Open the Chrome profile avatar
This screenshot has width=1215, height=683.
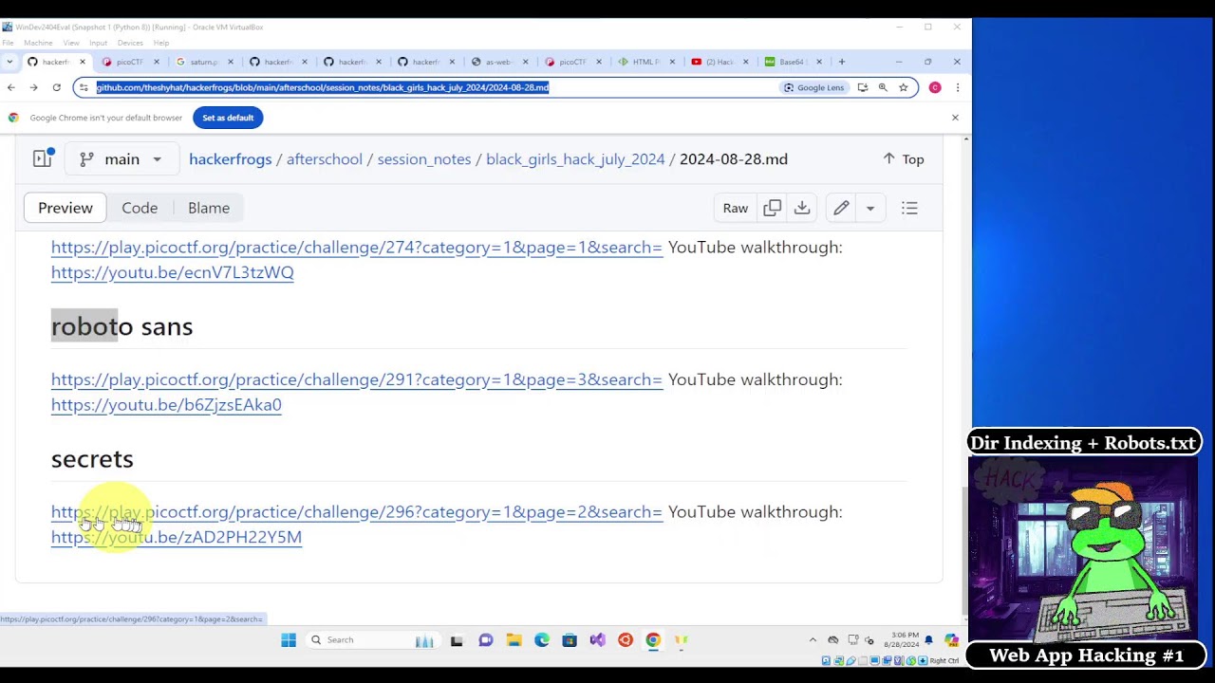point(935,87)
